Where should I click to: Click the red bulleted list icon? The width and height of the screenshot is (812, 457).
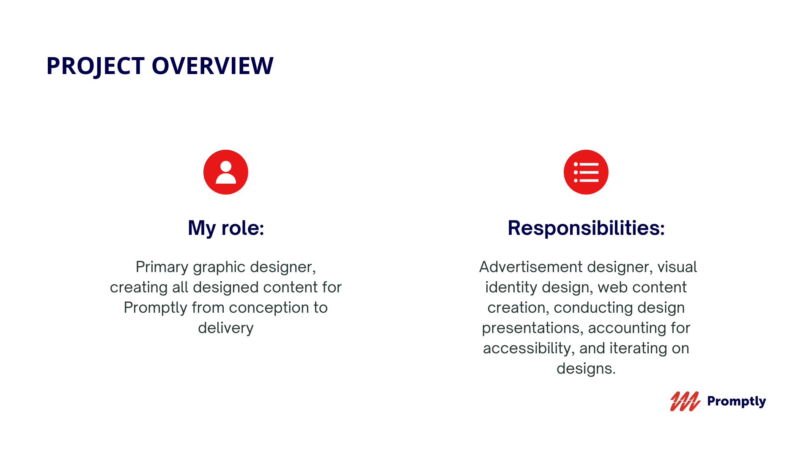pos(586,172)
